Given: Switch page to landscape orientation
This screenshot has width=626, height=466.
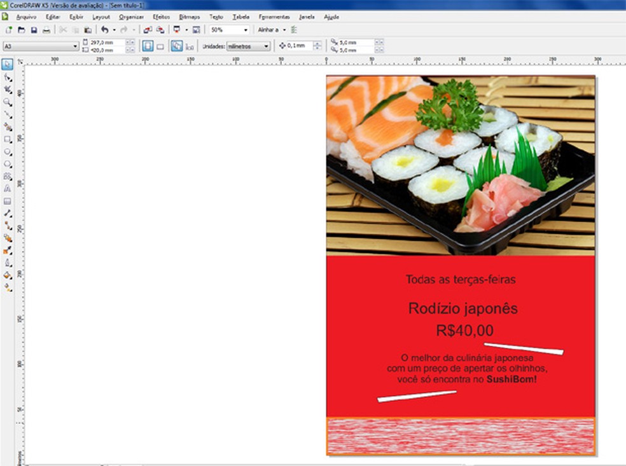Looking at the screenshot, I should (x=160, y=46).
